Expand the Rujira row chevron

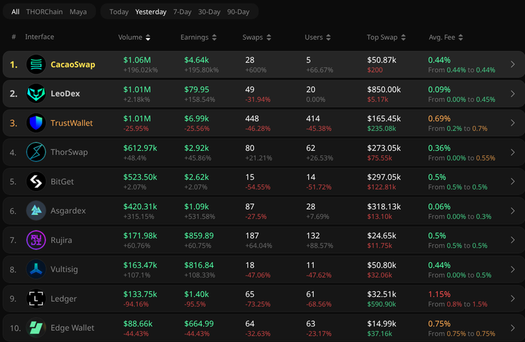(x=513, y=240)
